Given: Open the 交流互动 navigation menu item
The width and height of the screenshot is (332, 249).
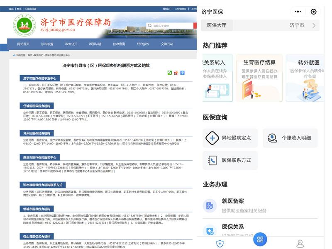Looking at the screenshot, I should coord(167,44).
